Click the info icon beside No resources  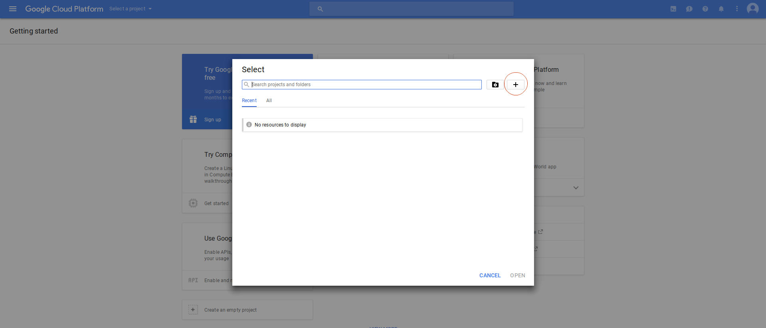[x=249, y=124]
